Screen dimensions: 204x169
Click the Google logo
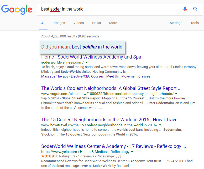coord(17,9)
